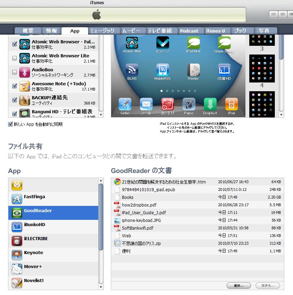Select the Safari icon in the dock
The image size is (293, 295).
(125, 105)
